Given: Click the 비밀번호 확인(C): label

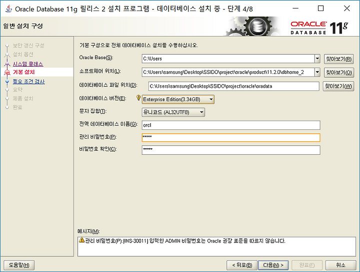Looking at the screenshot, I should 98,149.
